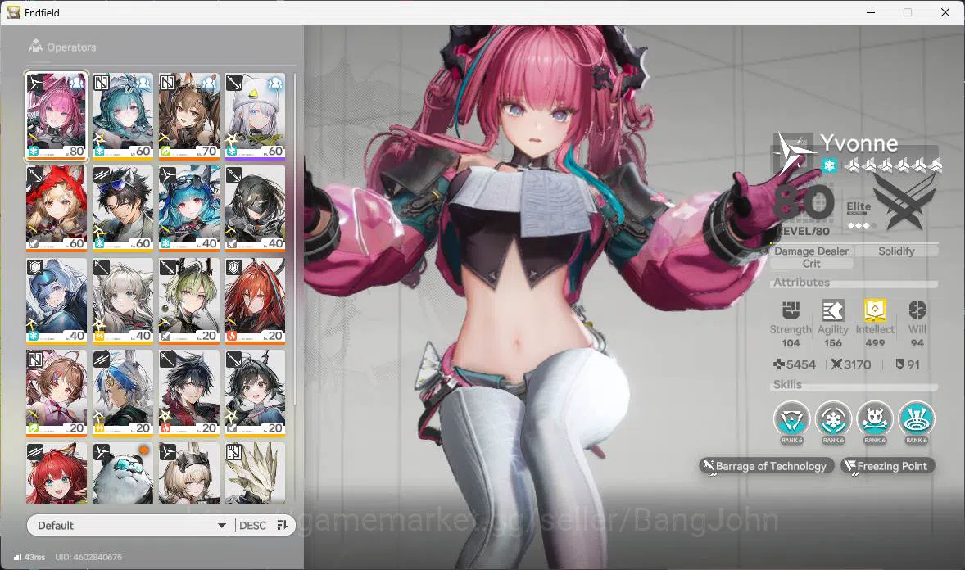The height and width of the screenshot is (570, 965).
Task: Toggle the DESC sort direction
Action: point(253,525)
